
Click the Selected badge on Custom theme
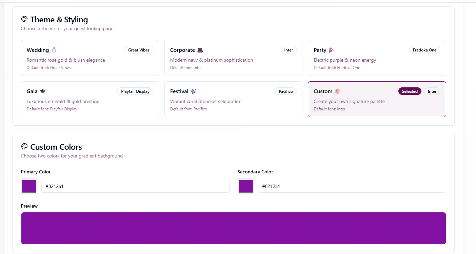point(410,91)
